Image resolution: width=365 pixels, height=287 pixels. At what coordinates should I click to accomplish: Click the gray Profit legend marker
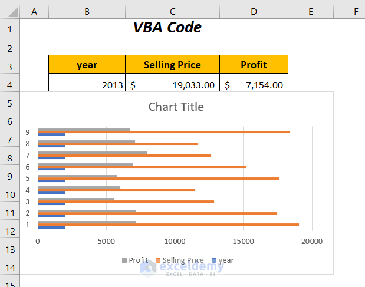point(124,260)
